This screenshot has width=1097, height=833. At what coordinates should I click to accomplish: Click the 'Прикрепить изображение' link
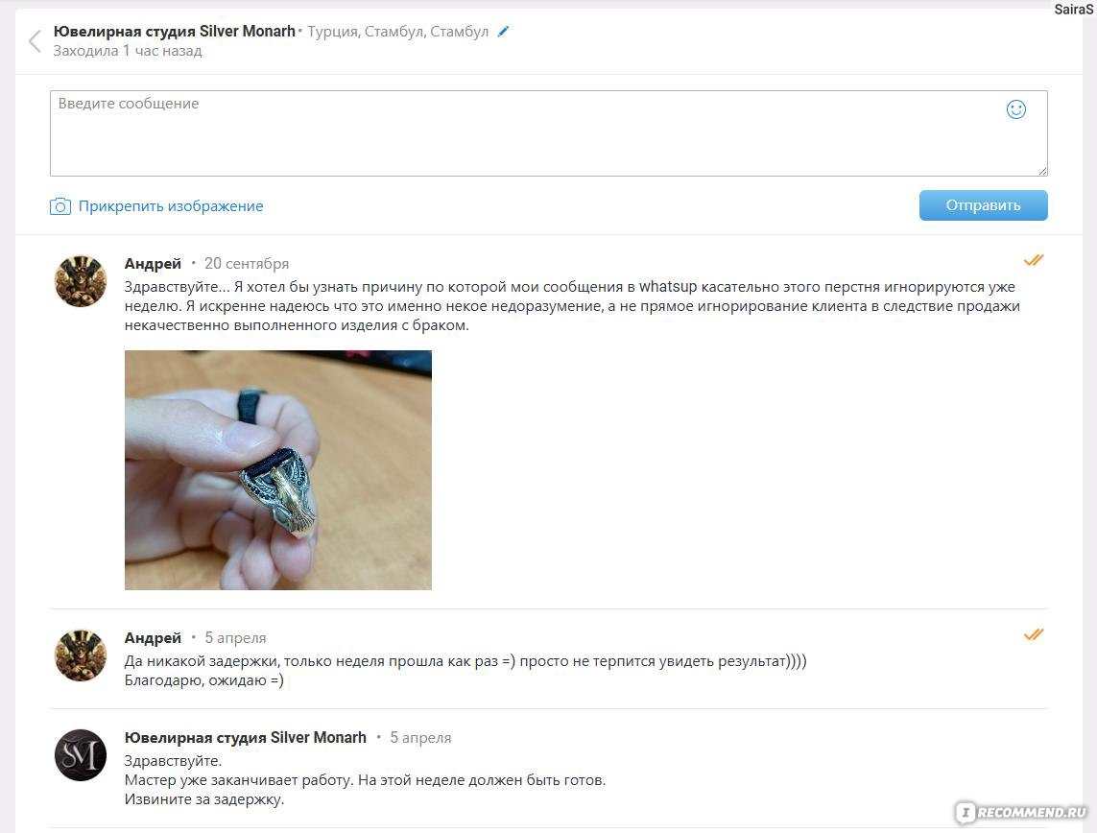[x=171, y=206]
